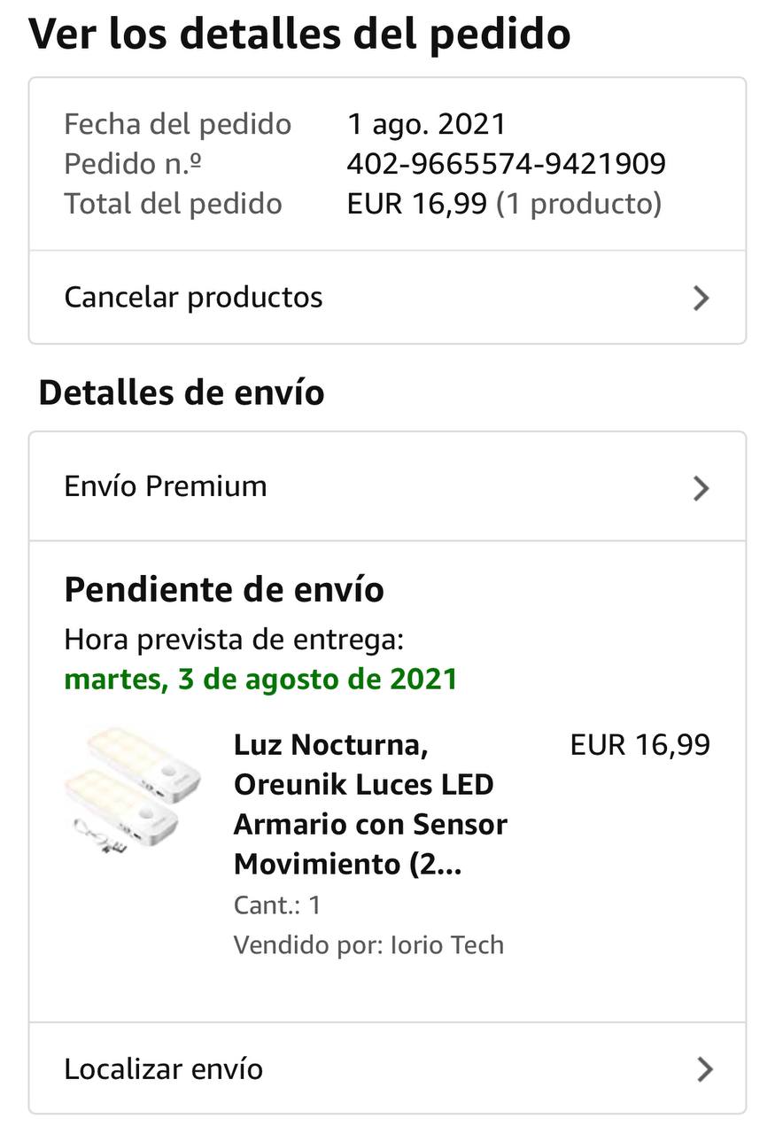The width and height of the screenshot is (775, 1134).
Task: Click the Hora prevista de entrega label
Action: click(234, 639)
